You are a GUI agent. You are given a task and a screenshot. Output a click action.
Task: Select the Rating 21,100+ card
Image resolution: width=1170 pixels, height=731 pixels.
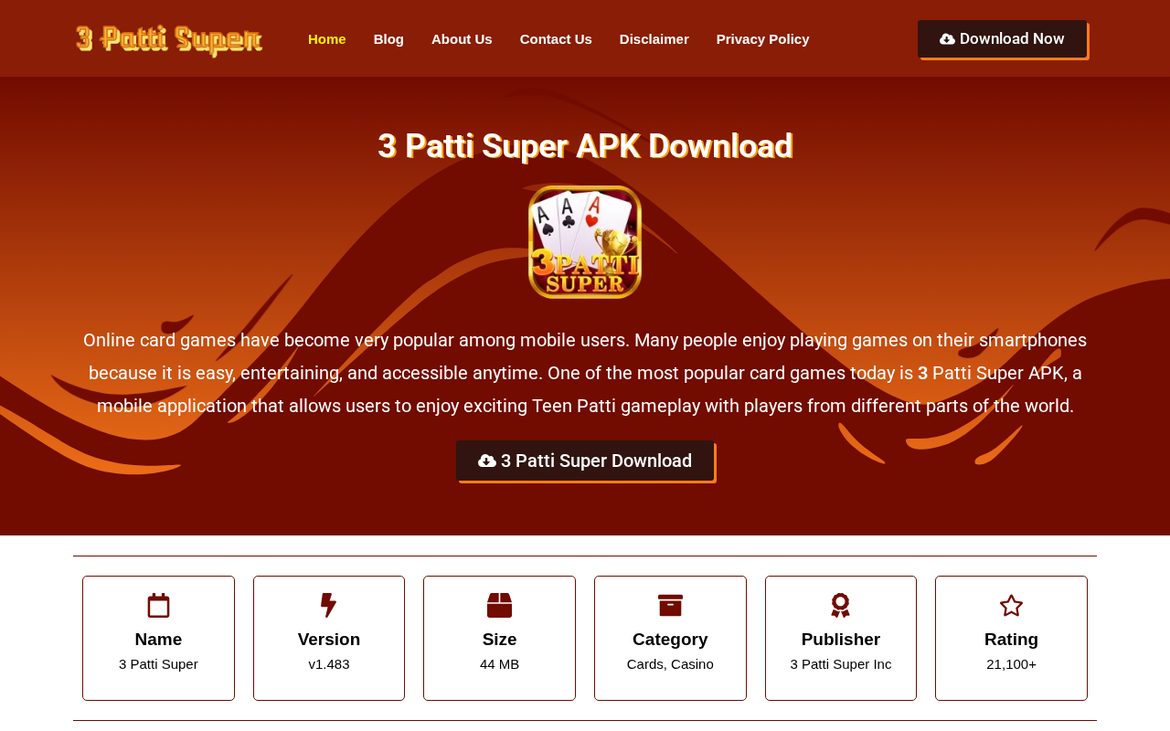1011,638
